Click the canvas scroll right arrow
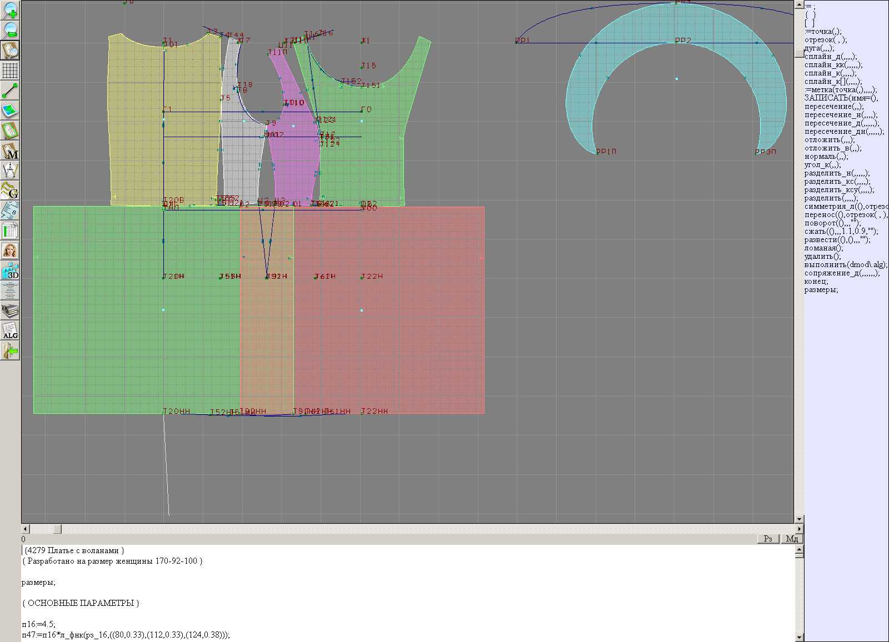The width and height of the screenshot is (889, 642). tap(799, 529)
